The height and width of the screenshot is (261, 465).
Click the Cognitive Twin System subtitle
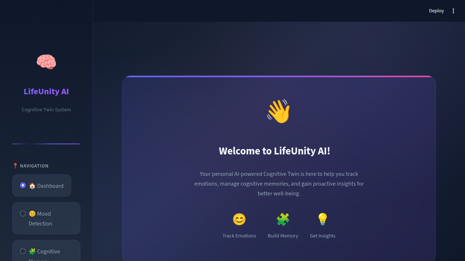click(x=46, y=109)
